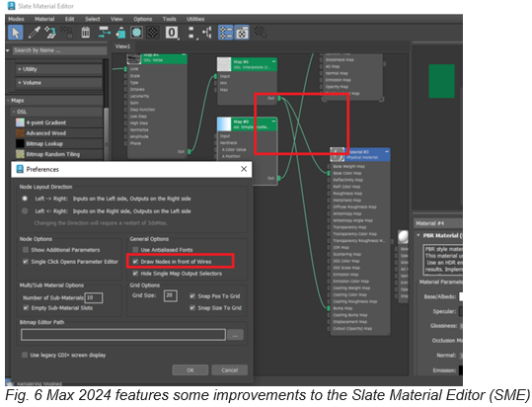Image resolution: width=532 pixels, height=407 pixels.
Task: Click the Lay Out Children icon
Action: 206,33
